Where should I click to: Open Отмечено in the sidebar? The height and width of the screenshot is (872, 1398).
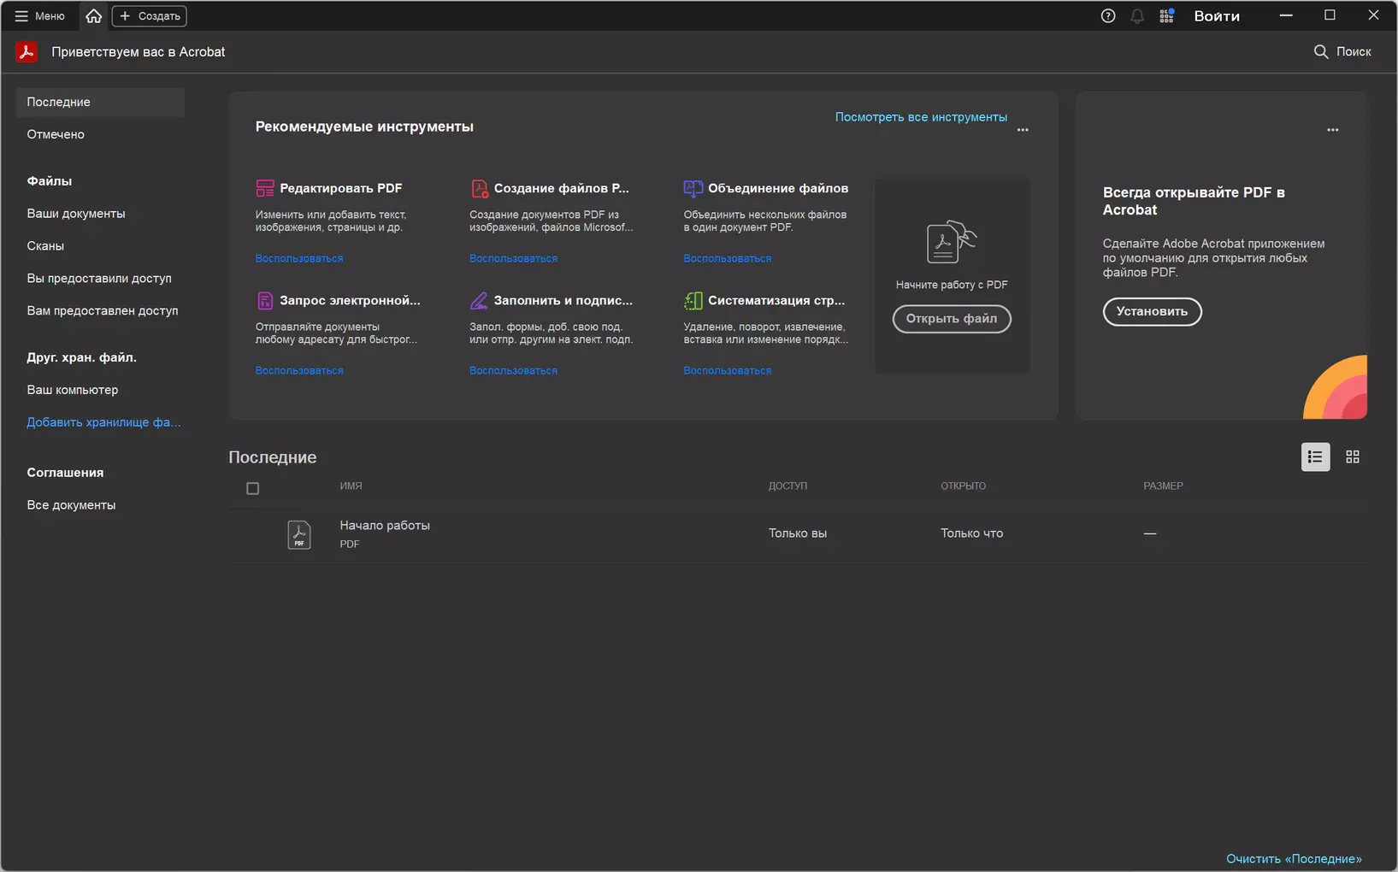tap(56, 134)
